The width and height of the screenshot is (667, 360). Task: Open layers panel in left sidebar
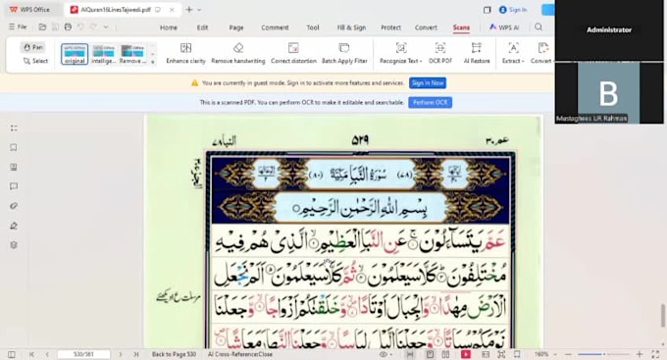[x=14, y=245]
